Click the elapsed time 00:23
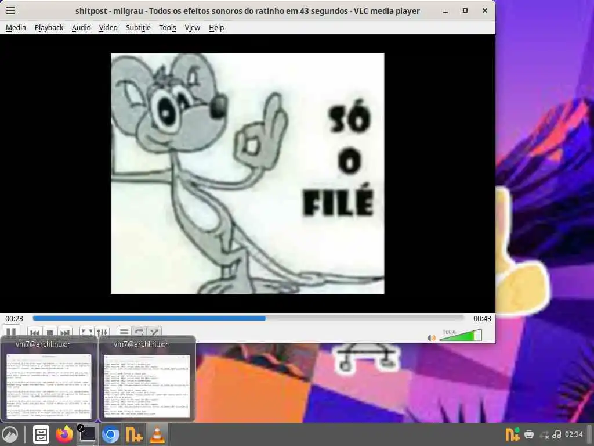The image size is (594, 446). (14, 319)
